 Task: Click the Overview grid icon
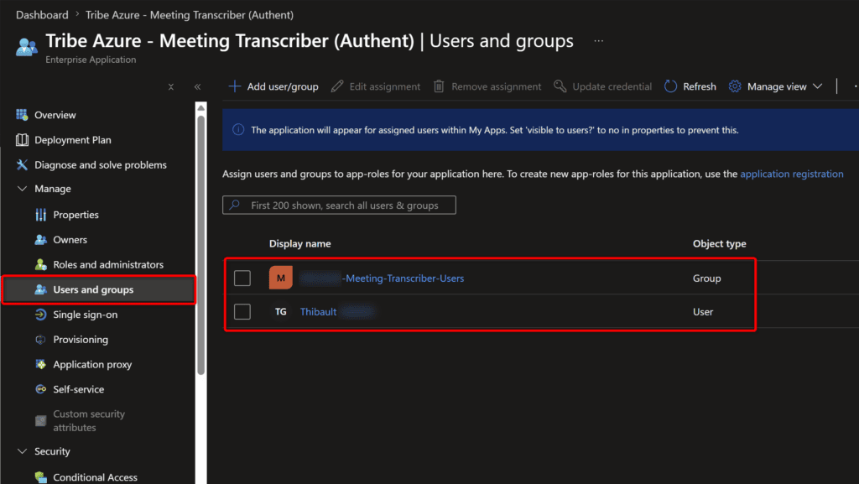click(x=22, y=115)
